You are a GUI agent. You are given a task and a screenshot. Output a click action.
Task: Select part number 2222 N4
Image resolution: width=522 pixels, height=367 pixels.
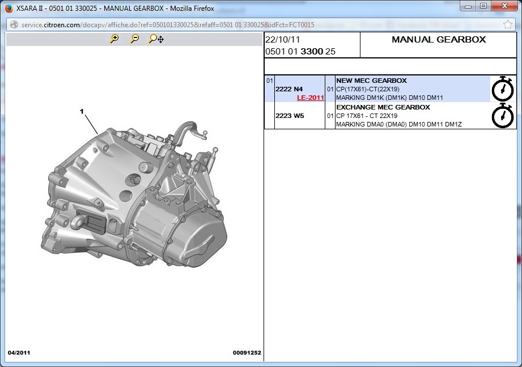pyautogui.click(x=289, y=89)
